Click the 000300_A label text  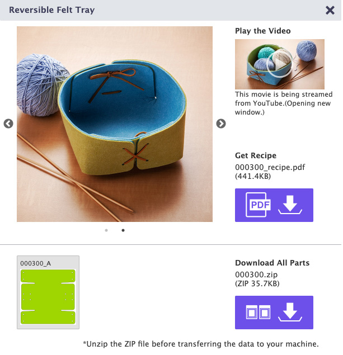coord(36,263)
